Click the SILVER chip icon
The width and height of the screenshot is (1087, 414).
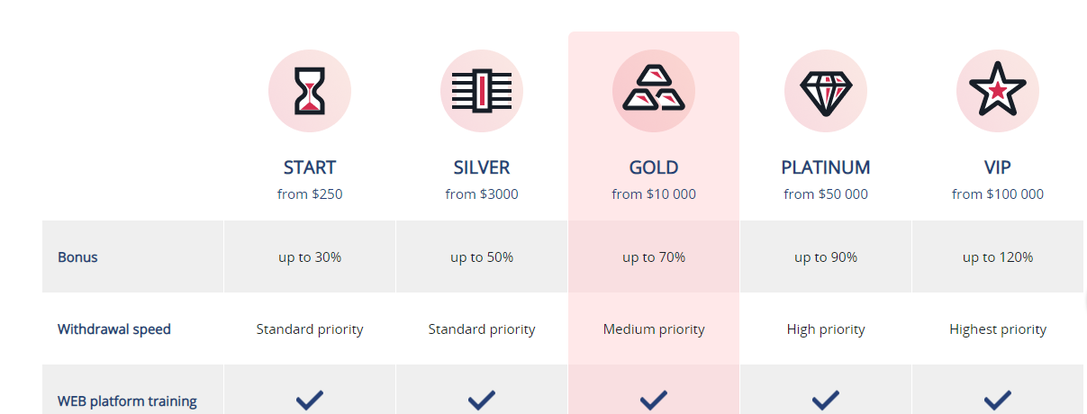482,91
